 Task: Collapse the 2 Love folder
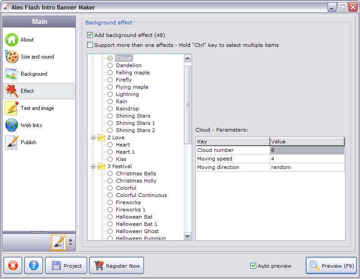[93, 137]
